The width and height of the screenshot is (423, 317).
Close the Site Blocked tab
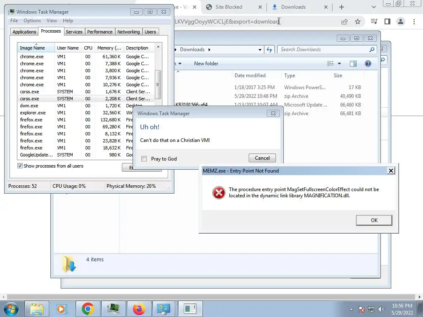click(260, 7)
